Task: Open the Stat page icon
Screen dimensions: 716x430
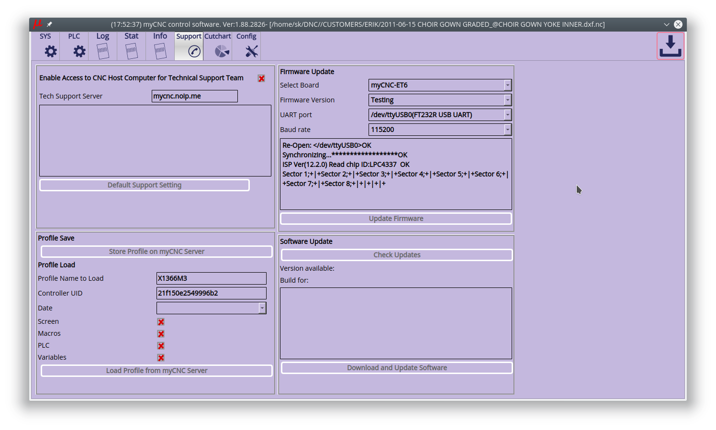Action: (132, 51)
